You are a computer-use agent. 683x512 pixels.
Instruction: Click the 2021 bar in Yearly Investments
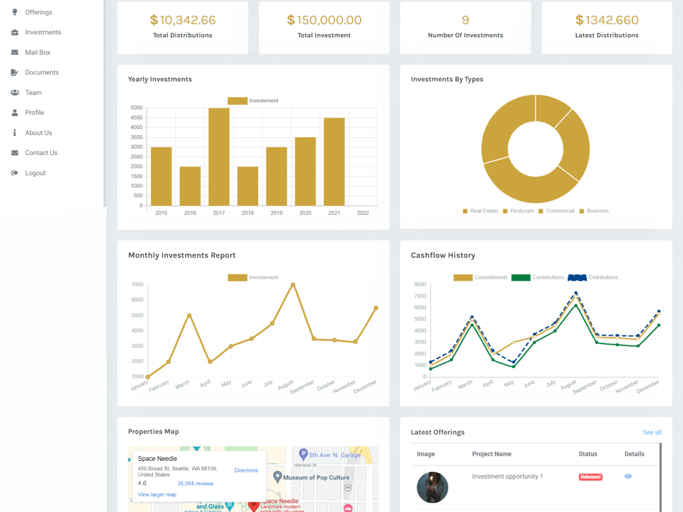click(334, 162)
